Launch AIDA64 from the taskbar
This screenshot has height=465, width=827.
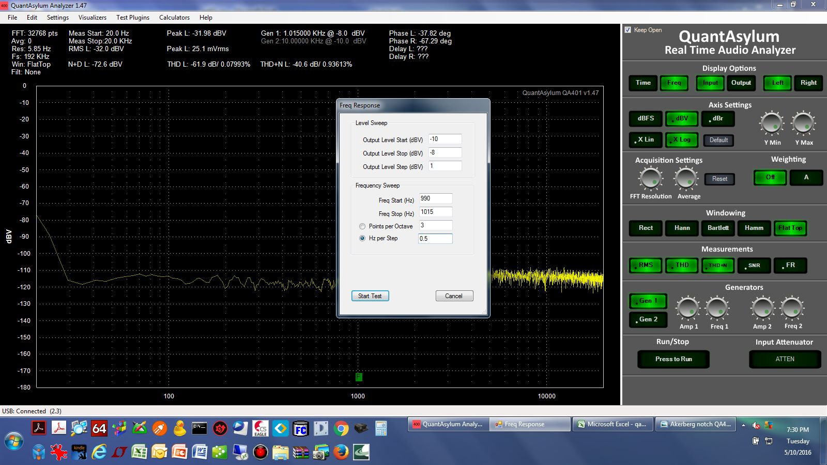coord(99,428)
